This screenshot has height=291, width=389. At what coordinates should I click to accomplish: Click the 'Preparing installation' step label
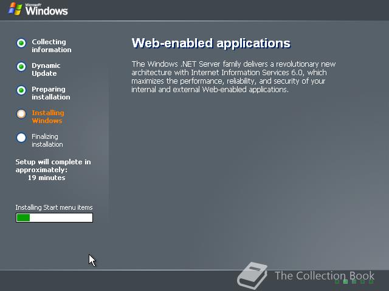(x=51, y=93)
